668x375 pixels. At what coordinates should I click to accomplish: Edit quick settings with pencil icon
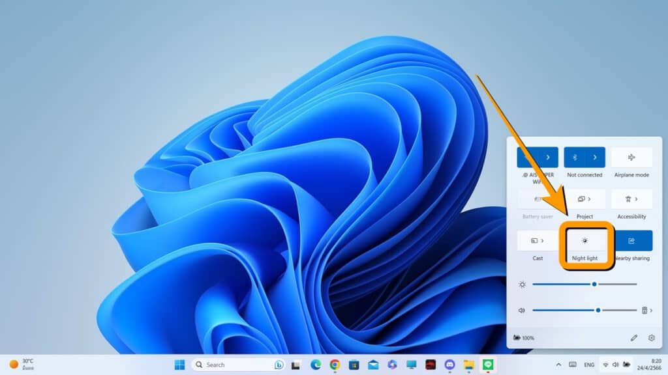click(634, 338)
